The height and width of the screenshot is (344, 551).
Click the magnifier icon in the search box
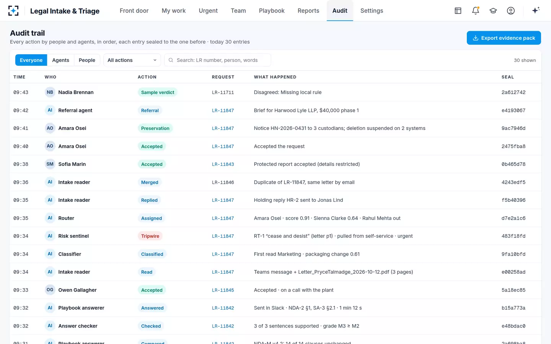[x=171, y=60]
